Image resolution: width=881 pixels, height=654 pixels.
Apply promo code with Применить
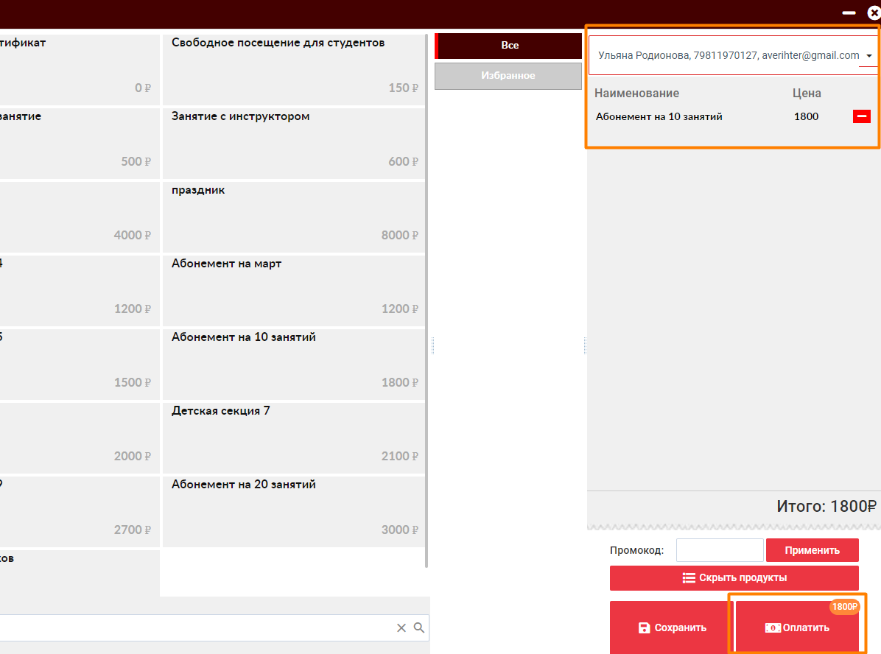point(812,550)
